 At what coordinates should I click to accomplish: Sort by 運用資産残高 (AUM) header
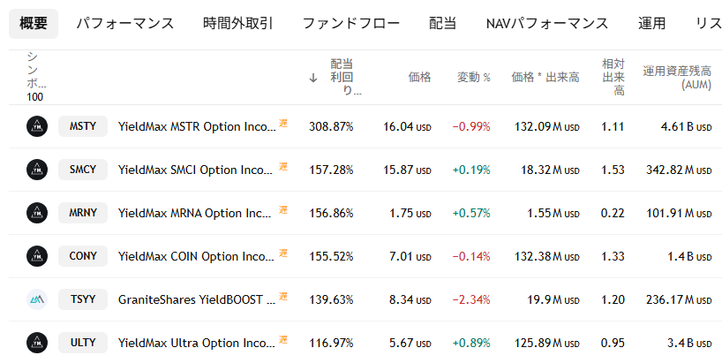tap(677, 78)
